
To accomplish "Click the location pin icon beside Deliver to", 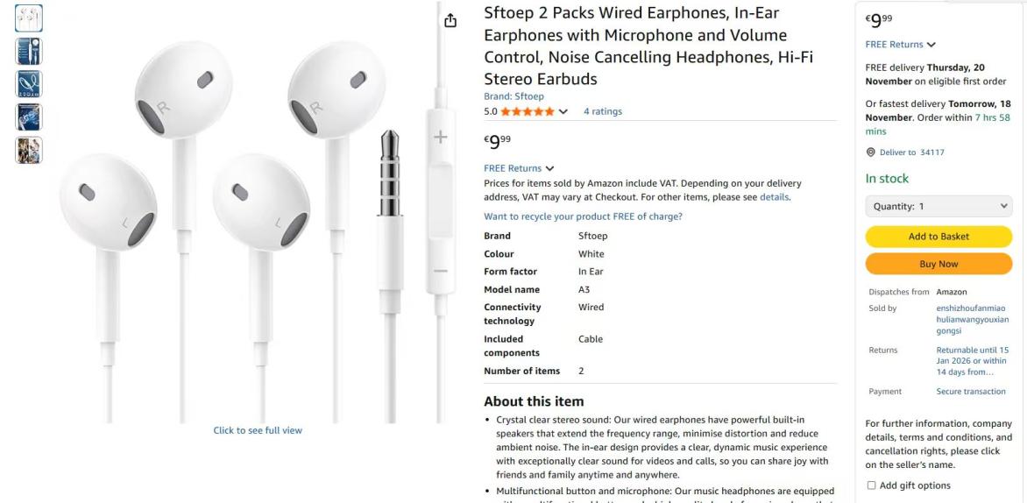I will click(870, 152).
